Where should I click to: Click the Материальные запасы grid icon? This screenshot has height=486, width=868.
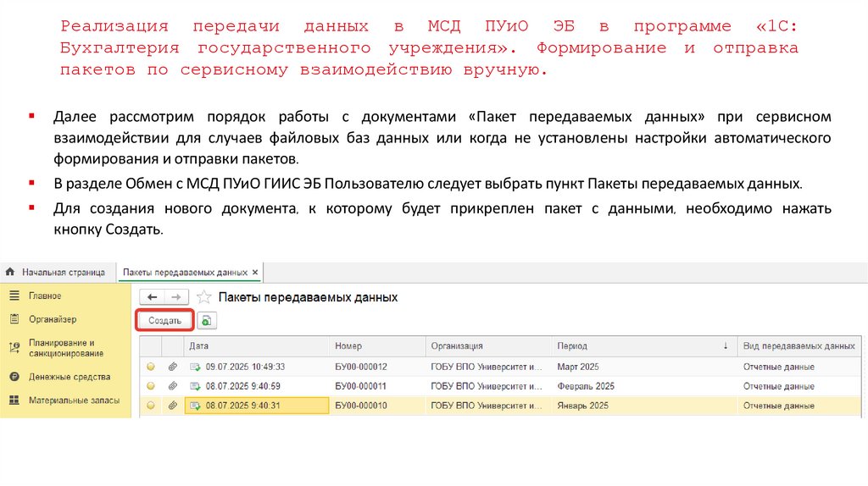(x=14, y=400)
